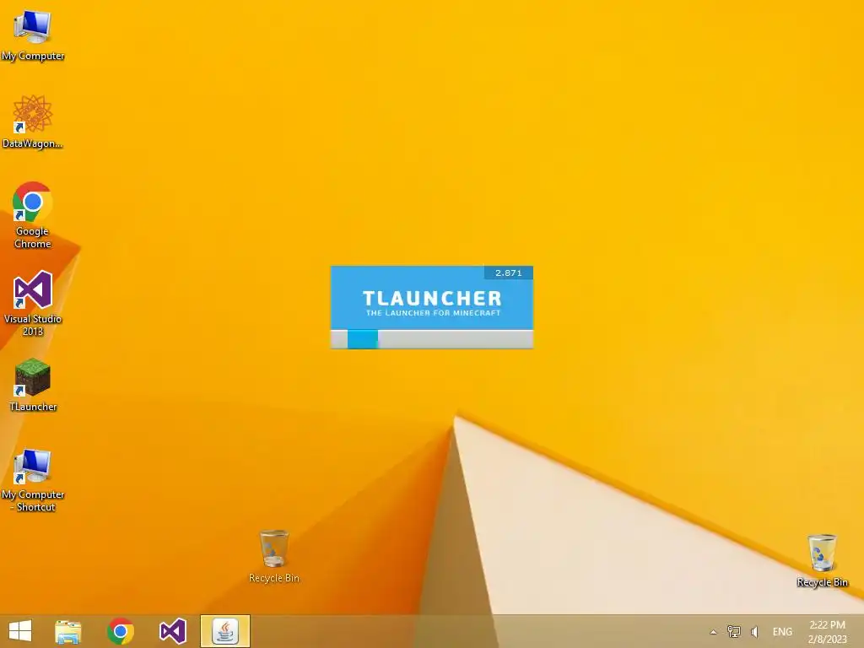Switch input language via ENG indicator
Screen dimensions: 864x648
[782, 632]
